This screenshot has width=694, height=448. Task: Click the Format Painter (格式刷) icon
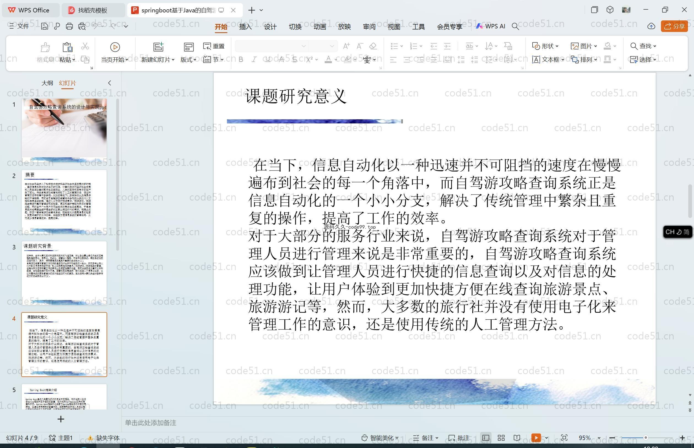coord(45,47)
